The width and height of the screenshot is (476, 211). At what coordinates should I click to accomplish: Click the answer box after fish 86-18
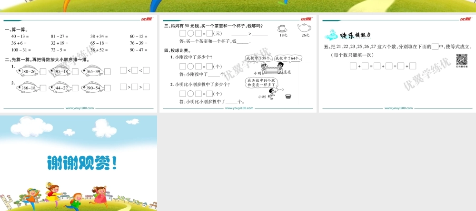tap(43, 88)
